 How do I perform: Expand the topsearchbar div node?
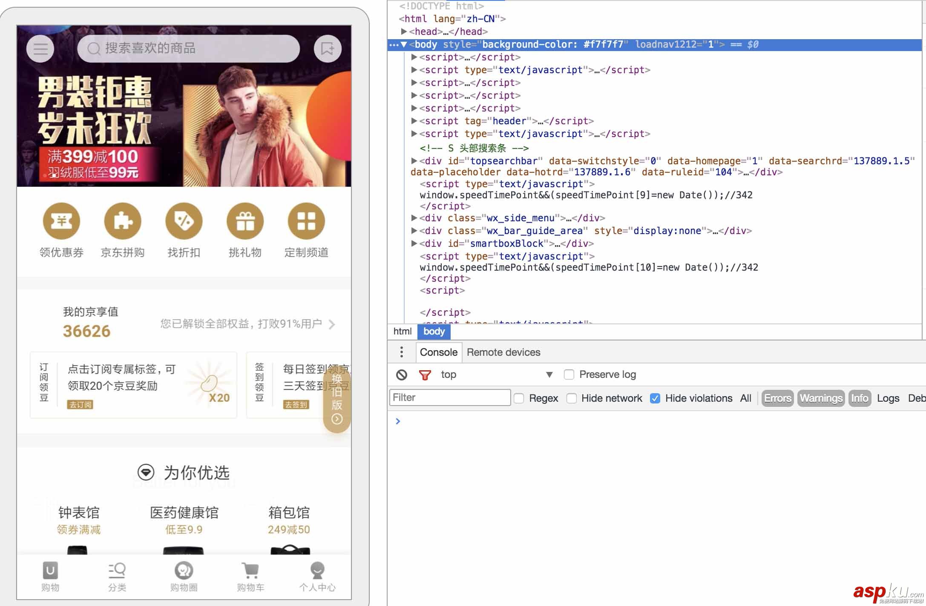414,161
